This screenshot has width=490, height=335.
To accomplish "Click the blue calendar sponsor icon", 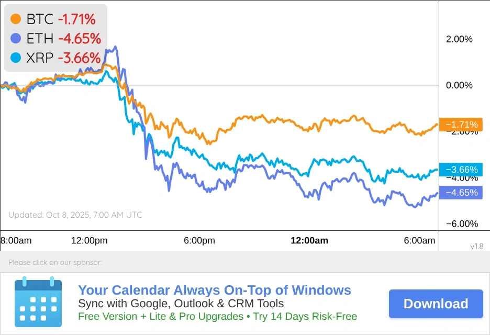I will click(x=38, y=301).
